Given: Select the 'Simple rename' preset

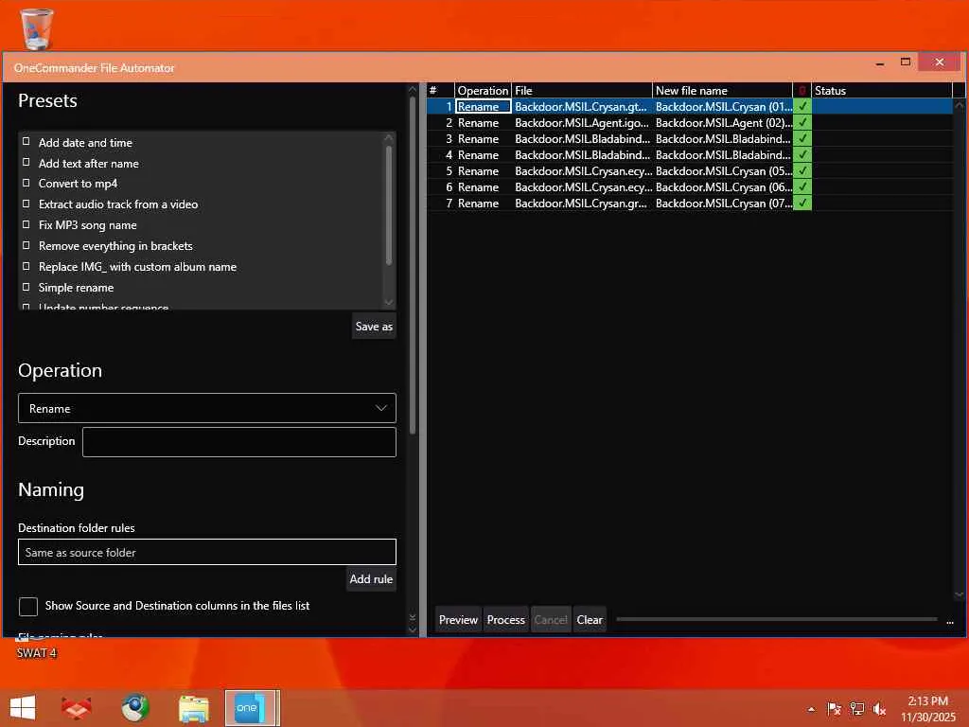Looking at the screenshot, I should [76, 288].
